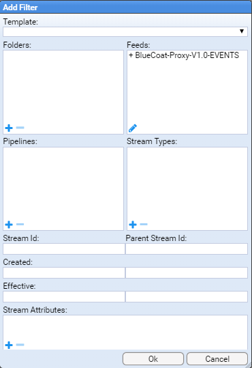Remove stream attribute using minus icon
The image size is (252, 368).
[20, 345]
